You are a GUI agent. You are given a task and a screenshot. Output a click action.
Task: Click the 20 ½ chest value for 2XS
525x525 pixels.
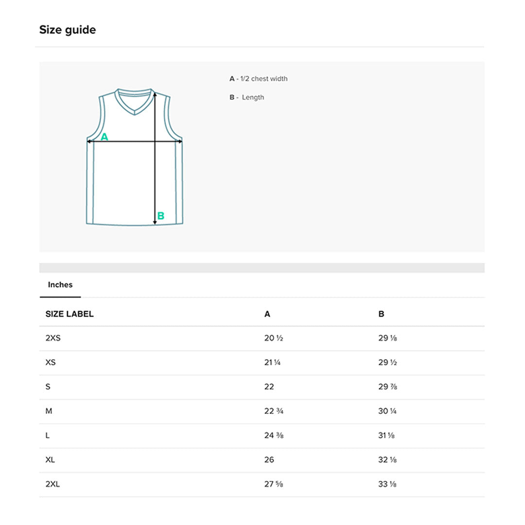274,338
